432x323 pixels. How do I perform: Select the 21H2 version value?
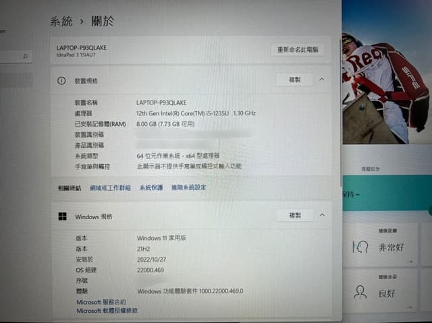pyautogui.click(x=144, y=249)
